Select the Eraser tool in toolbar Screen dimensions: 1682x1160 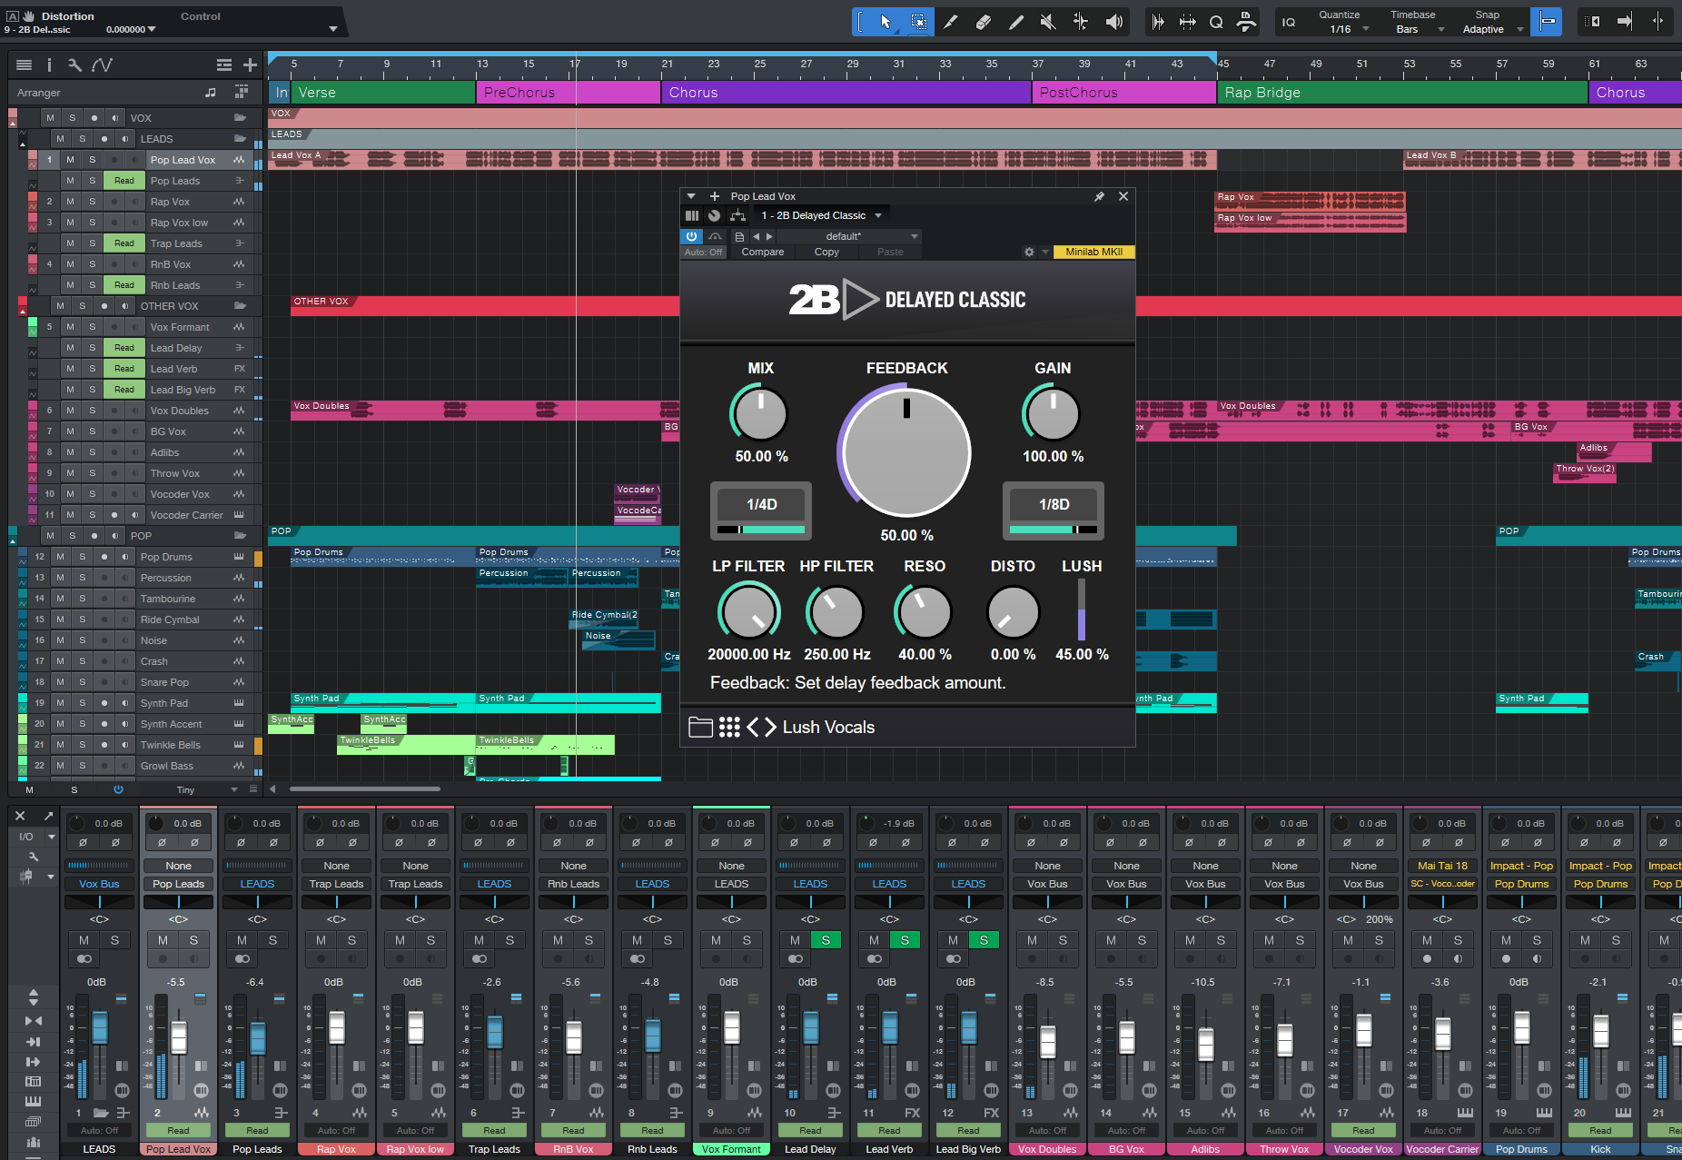pos(983,22)
